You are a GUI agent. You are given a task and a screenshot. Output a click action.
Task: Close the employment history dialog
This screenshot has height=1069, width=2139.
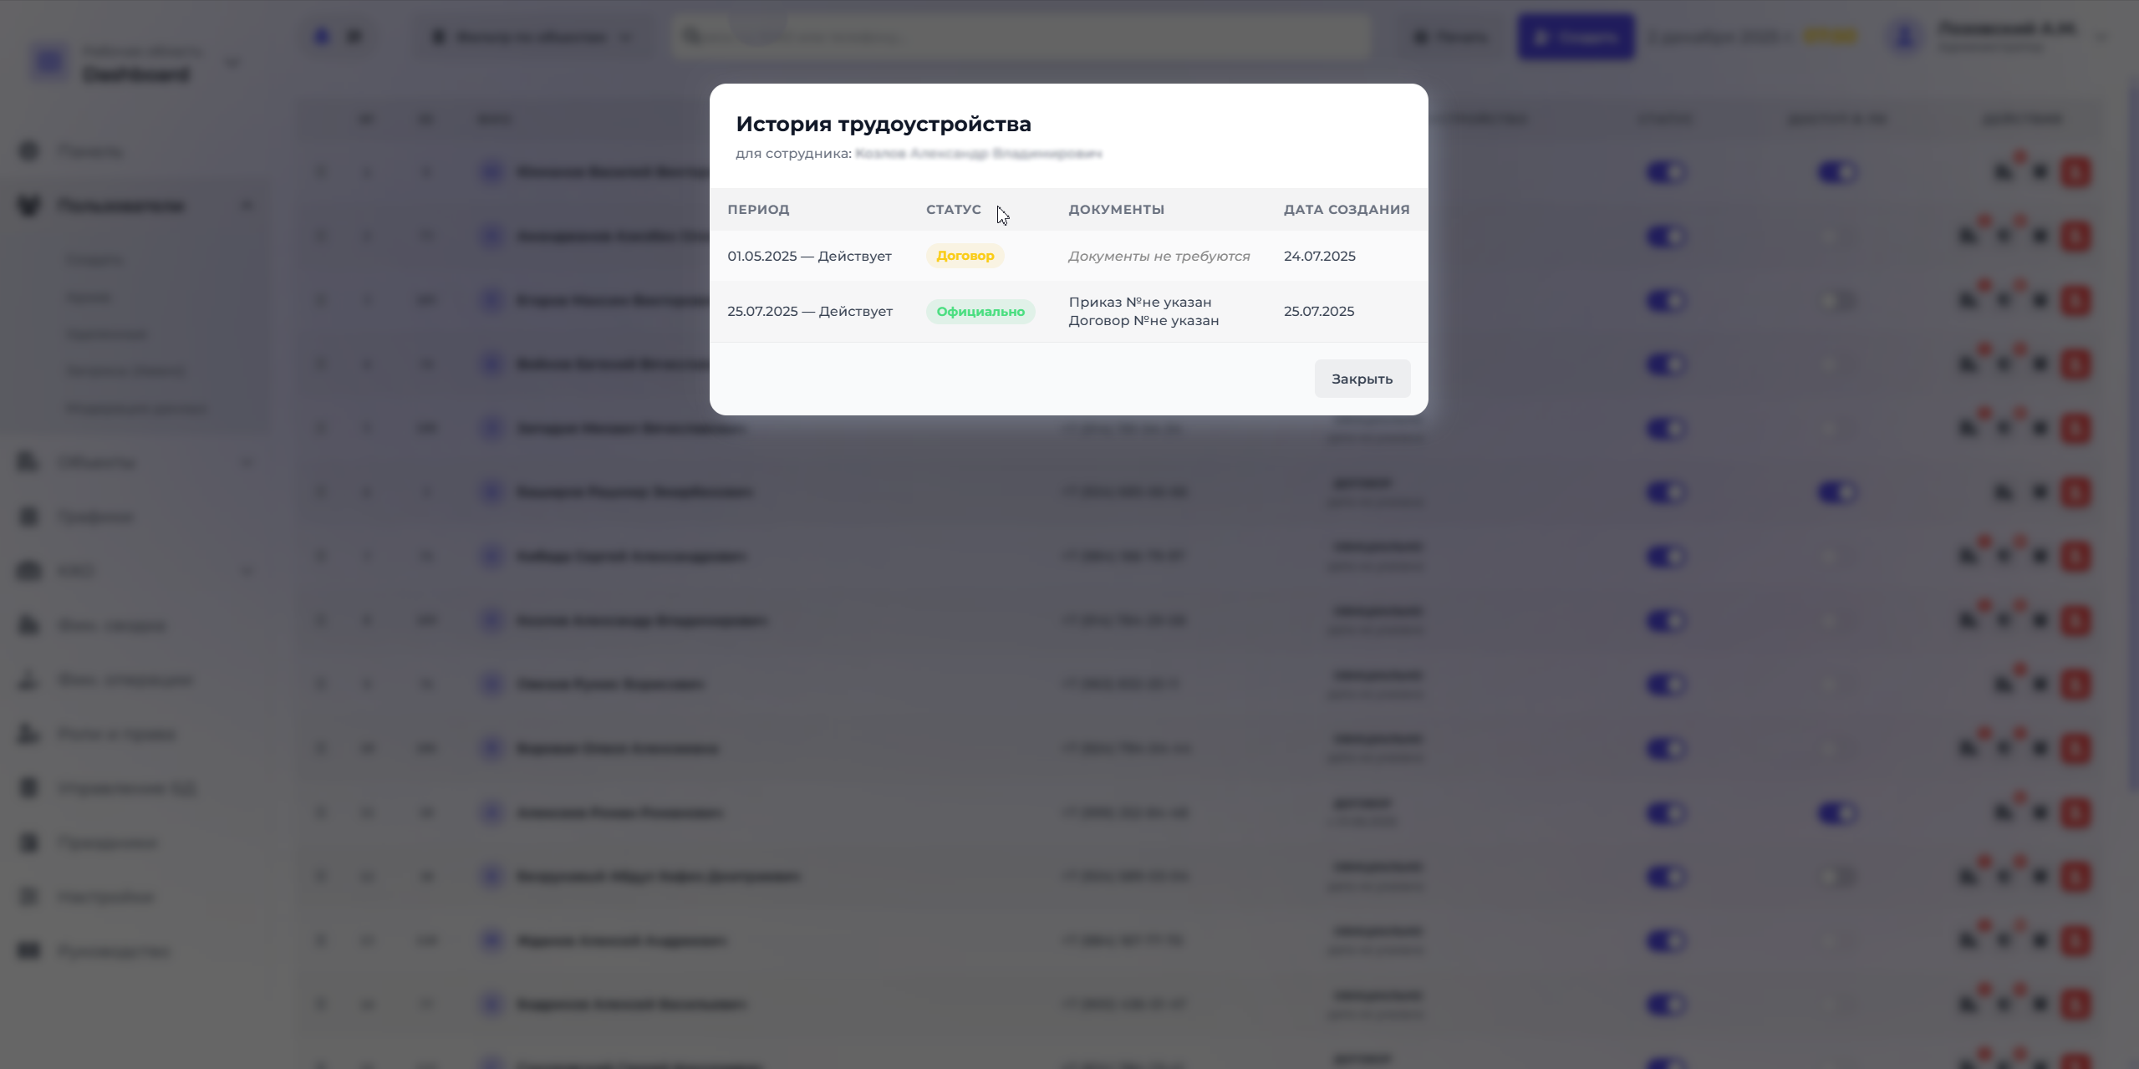1362,379
